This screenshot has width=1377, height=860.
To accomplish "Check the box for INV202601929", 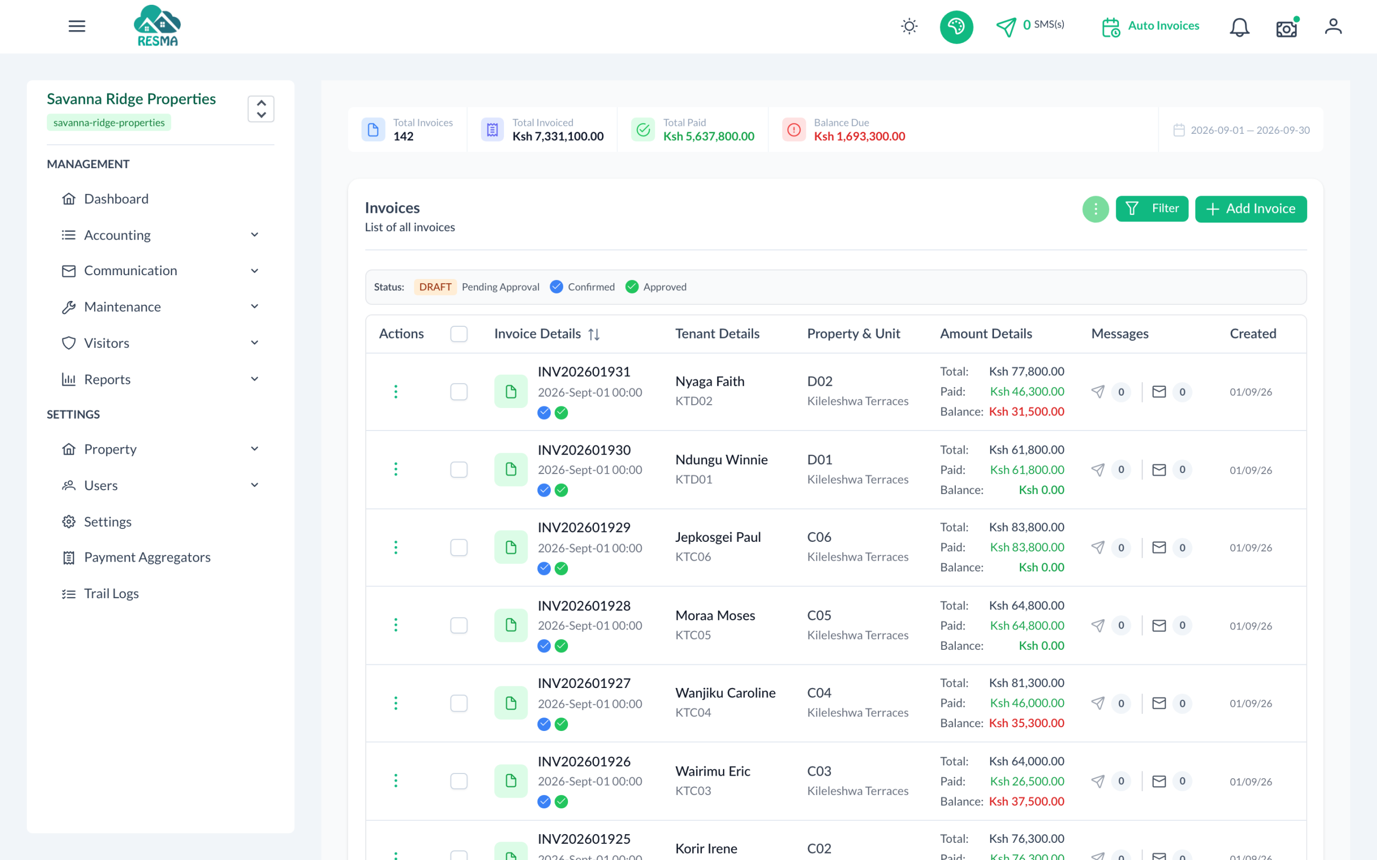I will (x=459, y=548).
